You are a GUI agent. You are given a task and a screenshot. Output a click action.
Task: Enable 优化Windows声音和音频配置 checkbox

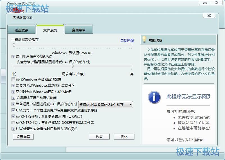coord(13,79)
